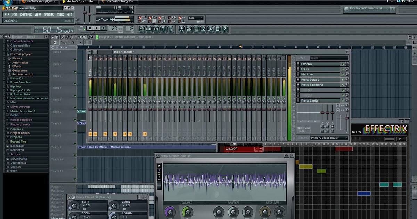The height and width of the screenshot is (219, 417).
Task: Open the Mixer window options menu arrow
Action: tap(90, 52)
